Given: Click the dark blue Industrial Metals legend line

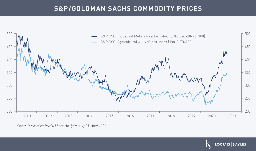Looking at the screenshot, I should tap(94, 36).
